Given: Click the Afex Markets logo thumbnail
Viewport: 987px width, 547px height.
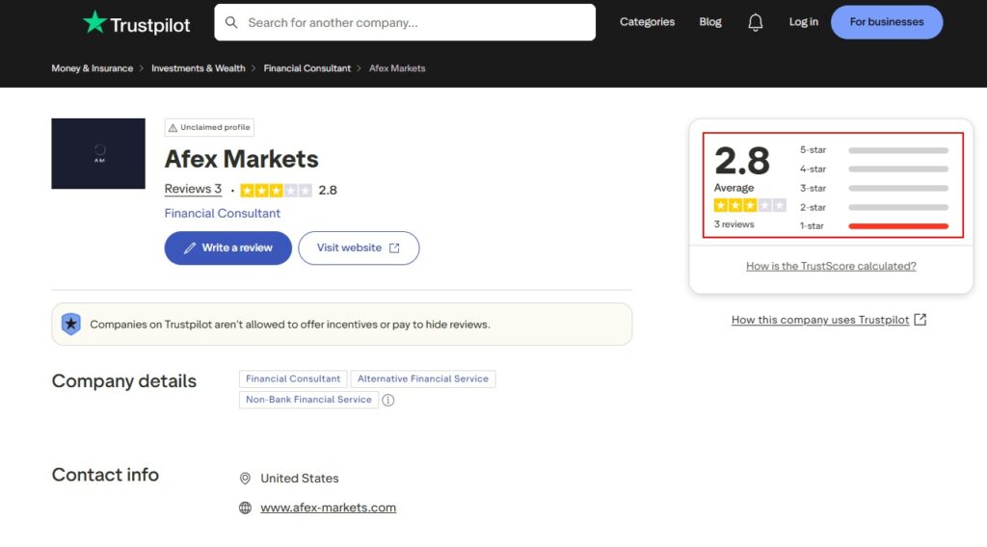Looking at the screenshot, I should coord(98,153).
